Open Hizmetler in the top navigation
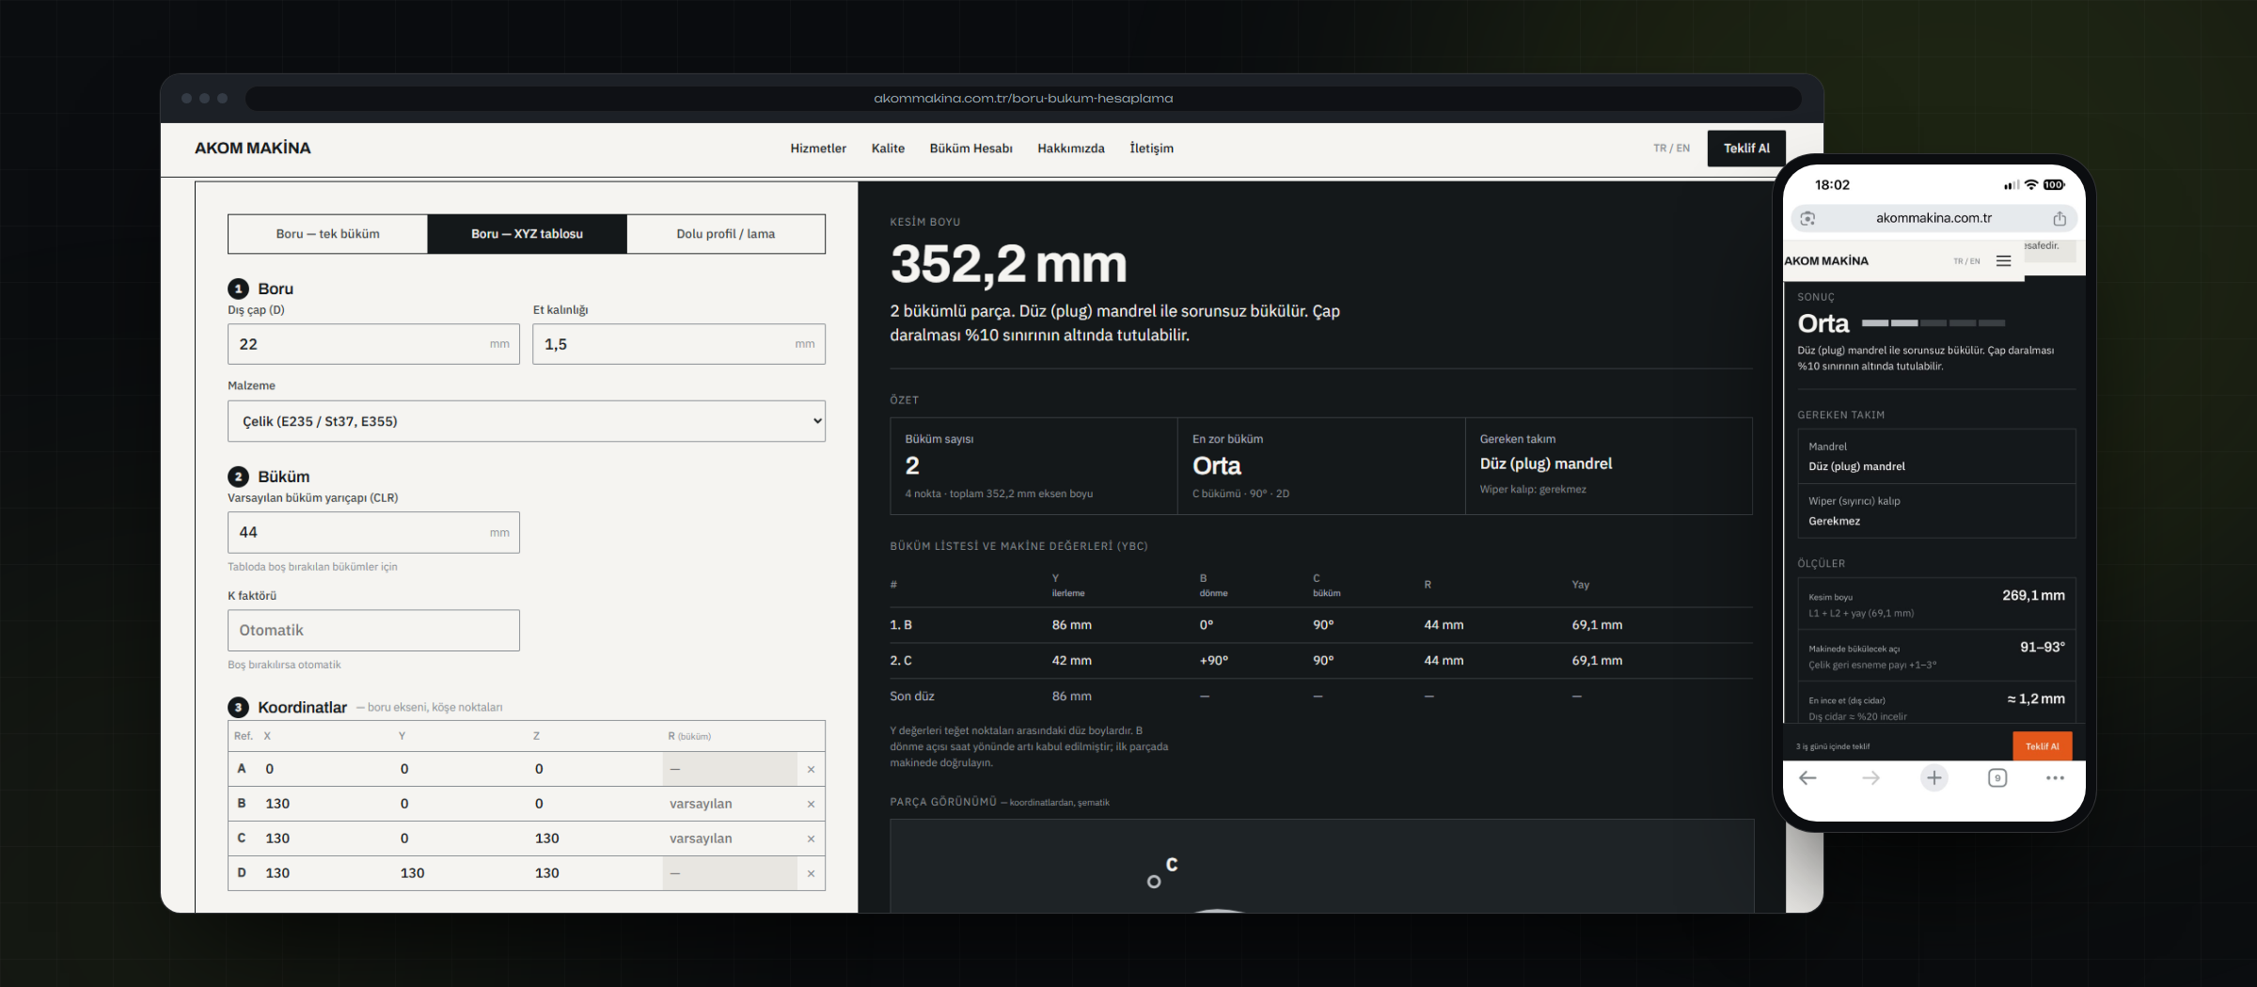 click(818, 149)
